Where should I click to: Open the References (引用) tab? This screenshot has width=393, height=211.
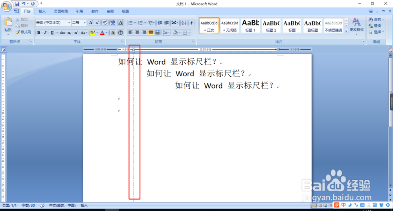point(79,11)
